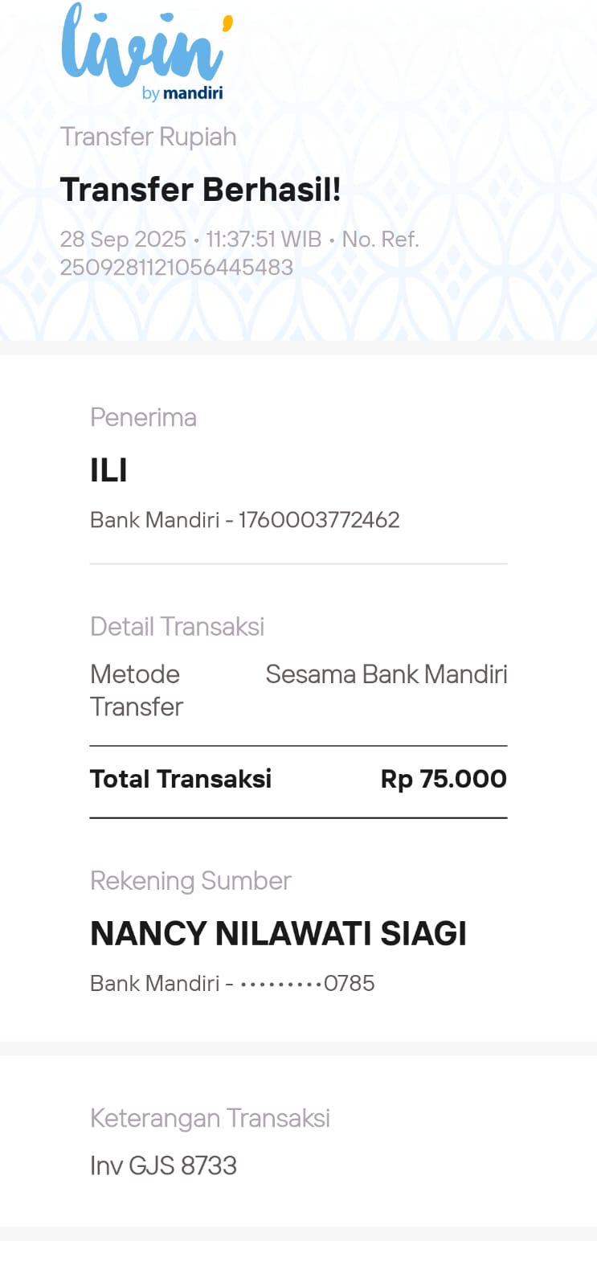Select reference number 2509281121056445483
Image resolution: width=597 pixels, height=1286 pixels.
[x=176, y=268]
